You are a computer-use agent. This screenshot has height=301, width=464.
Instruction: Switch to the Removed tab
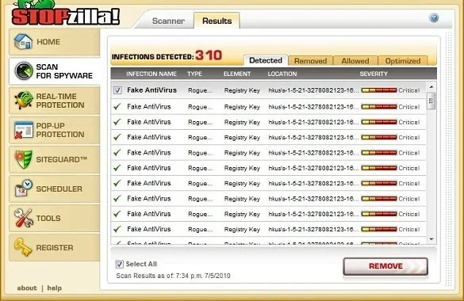point(310,61)
